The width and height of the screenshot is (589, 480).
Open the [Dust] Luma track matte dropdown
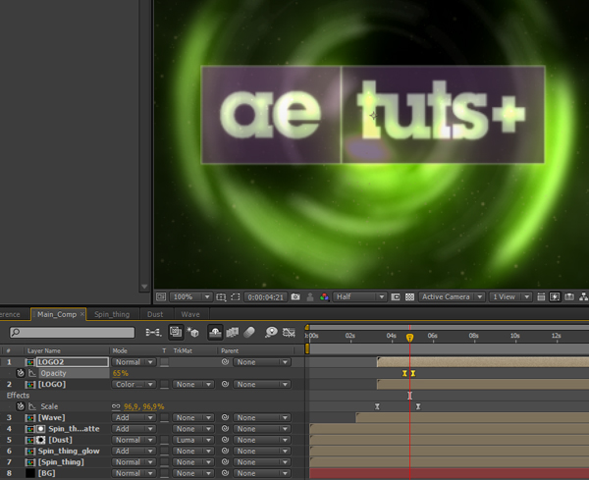click(x=193, y=440)
